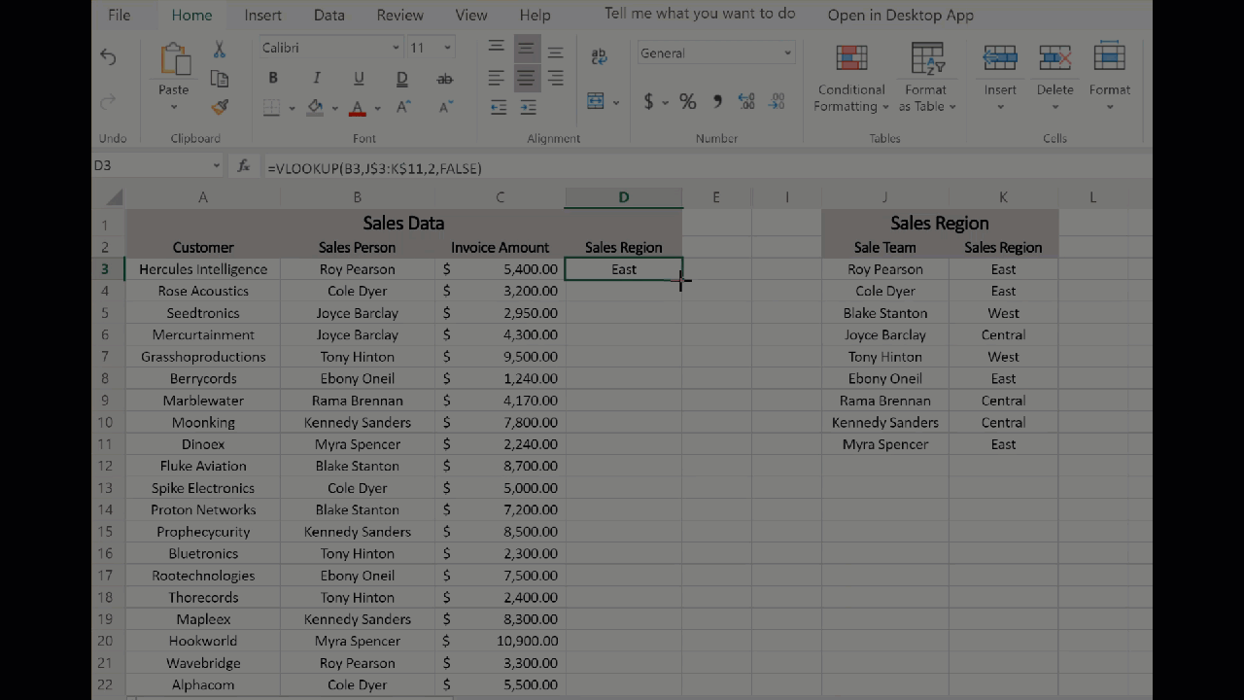The width and height of the screenshot is (1244, 700).
Task: Paste clipboard contents with Paste icon
Action: pos(174,60)
